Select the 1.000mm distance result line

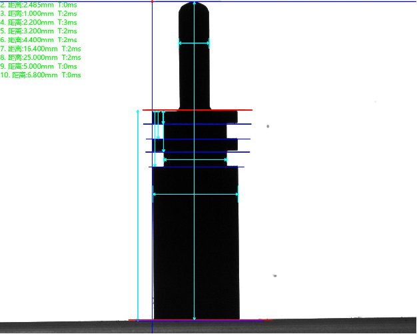(x=39, y=14)
